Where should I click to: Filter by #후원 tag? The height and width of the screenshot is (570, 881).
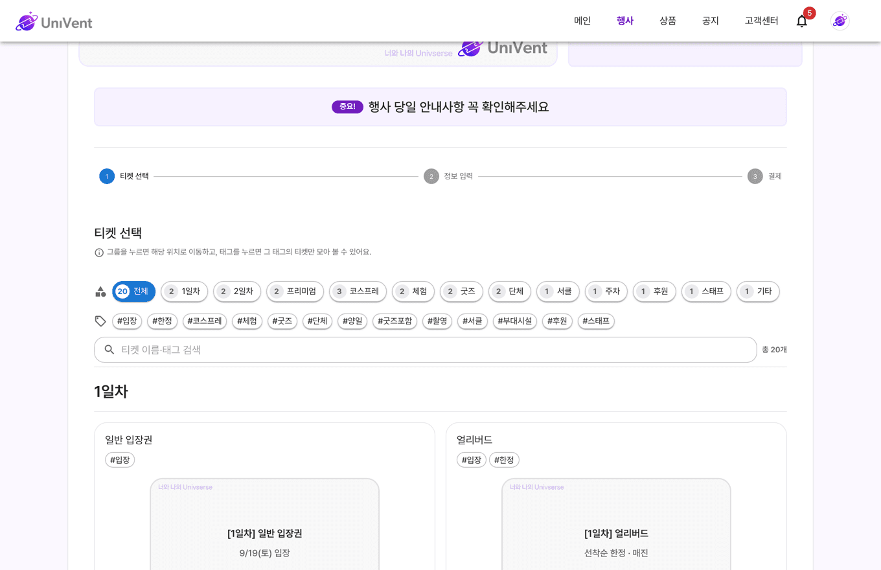point(557,321)
